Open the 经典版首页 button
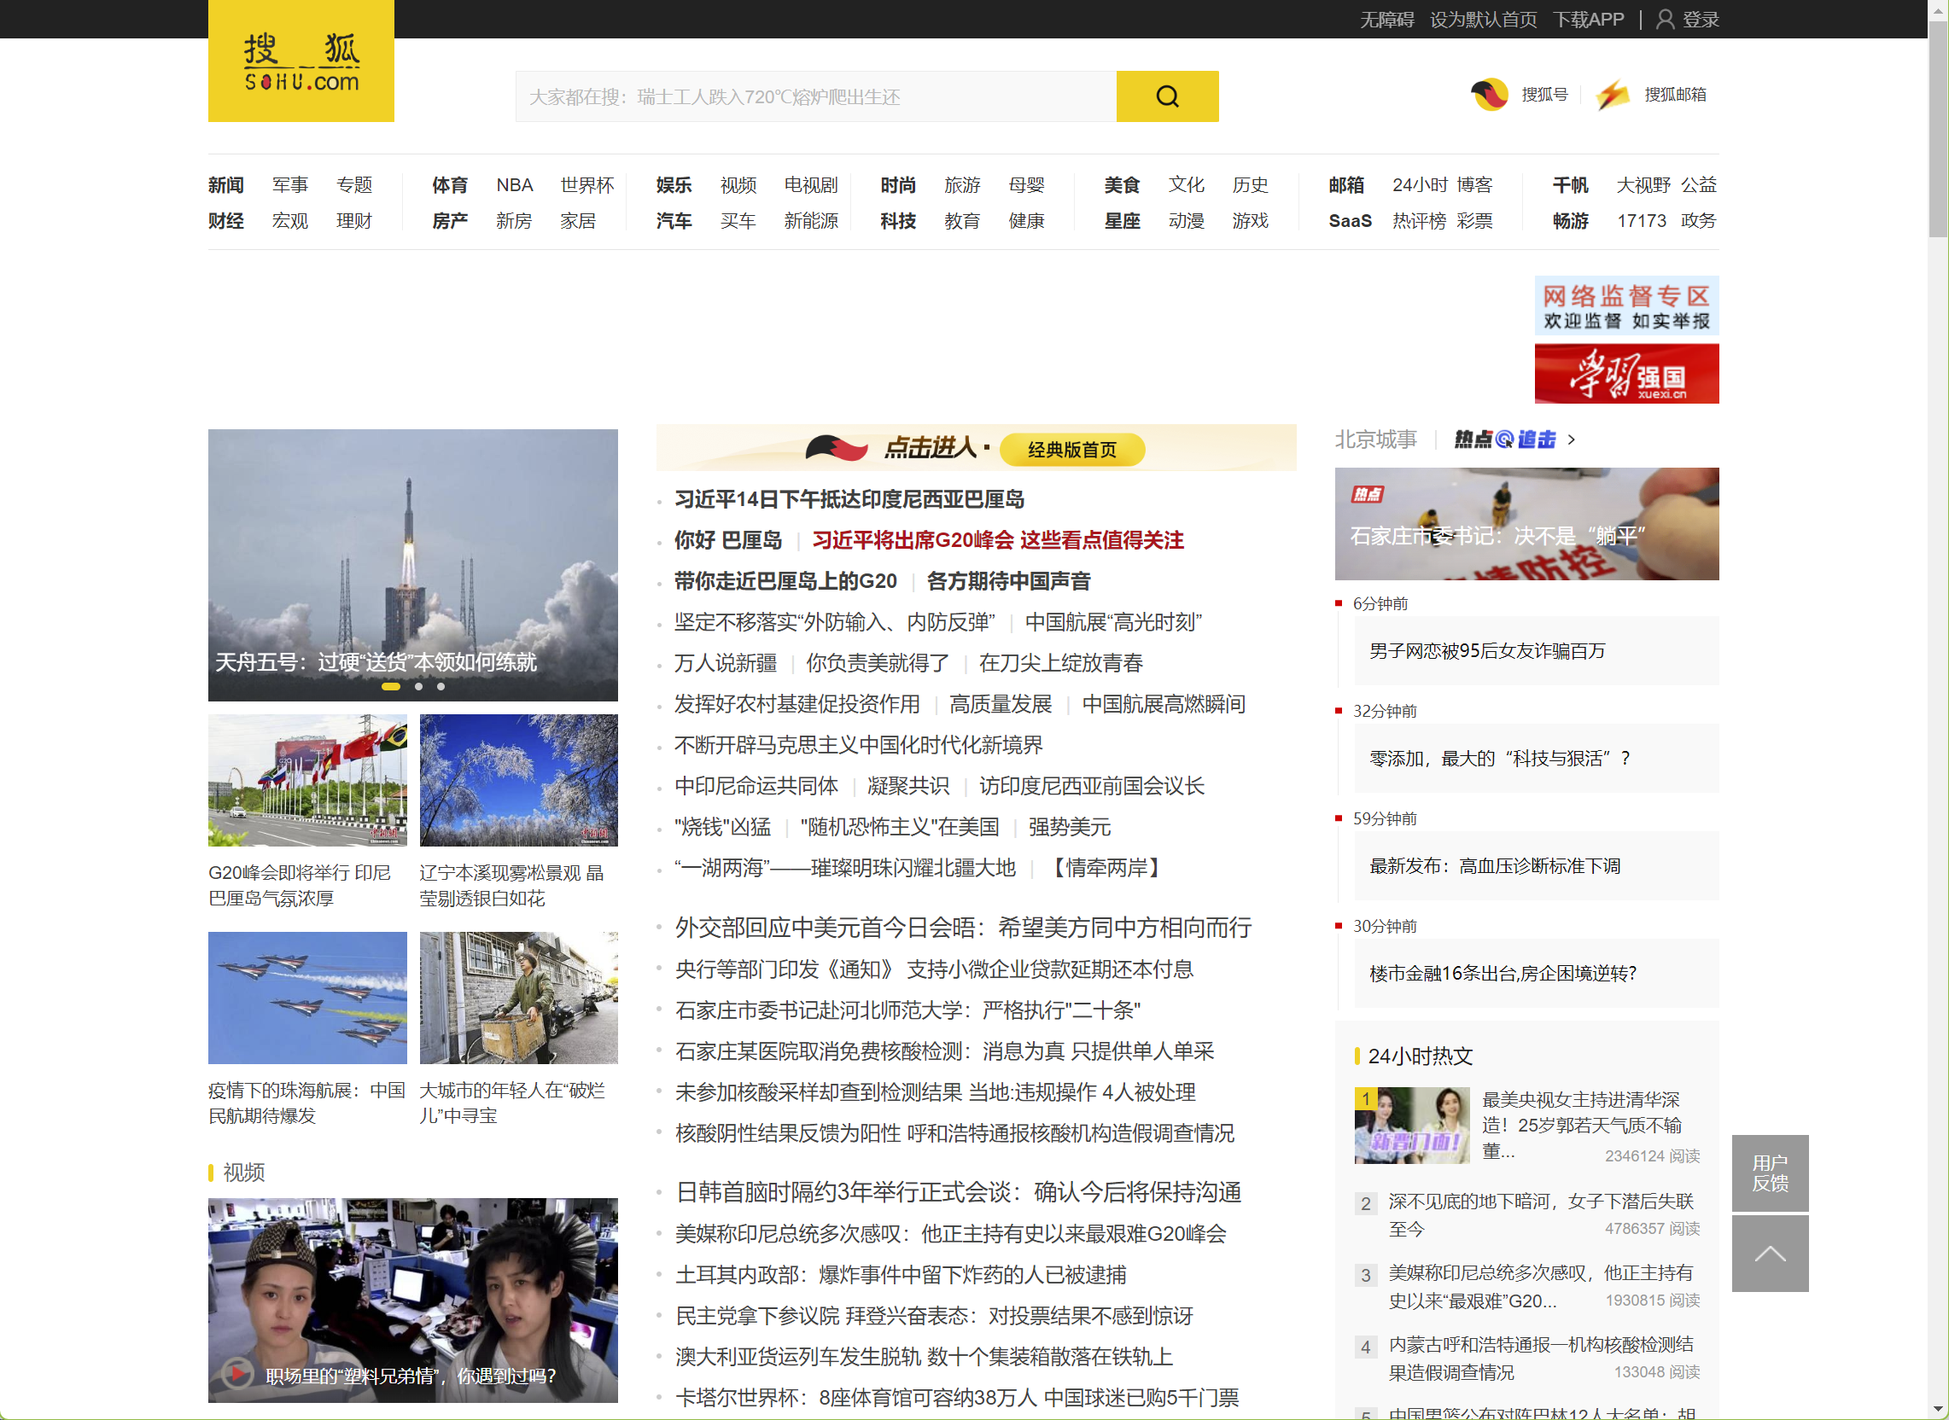Screen dimensions: 1949x1420 1072,450
